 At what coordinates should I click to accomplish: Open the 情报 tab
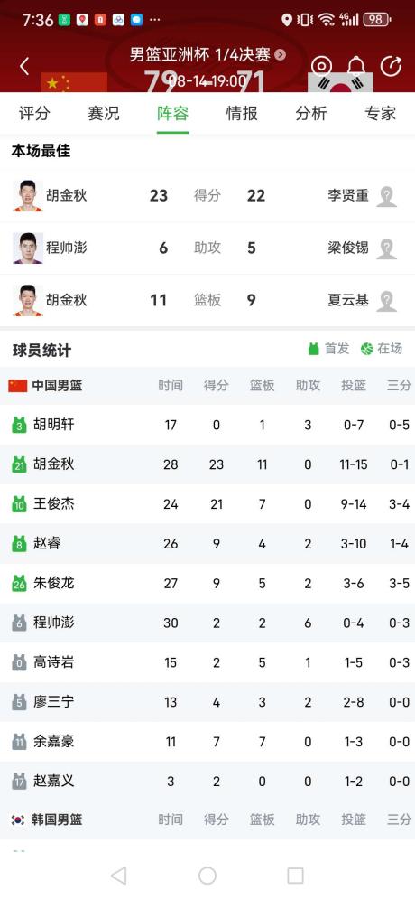tap(242, 113)
